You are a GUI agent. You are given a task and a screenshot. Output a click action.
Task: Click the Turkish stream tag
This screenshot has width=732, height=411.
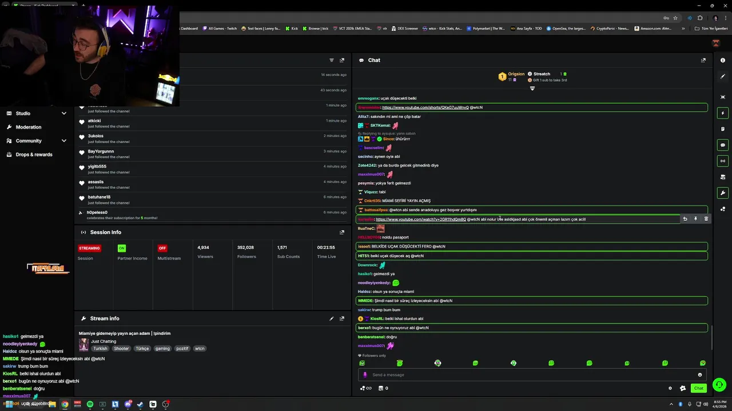click(100, 348)
